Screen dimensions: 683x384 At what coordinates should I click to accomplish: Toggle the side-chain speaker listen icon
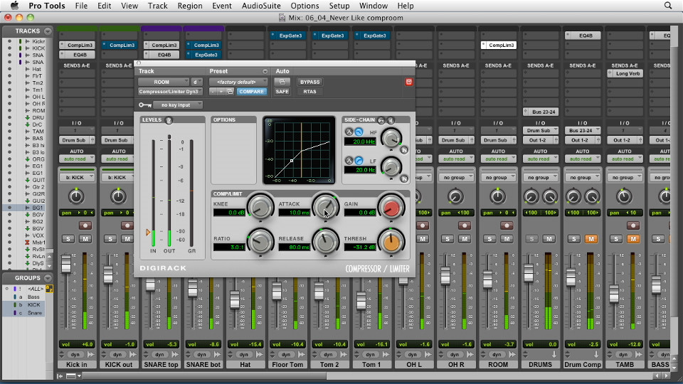(x=391, y=120)
